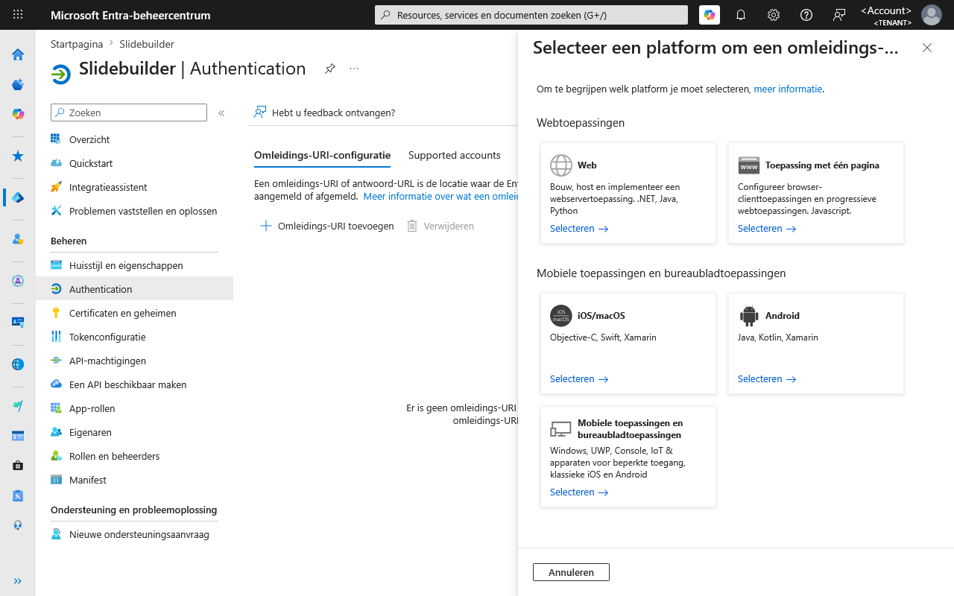The height and width of the screenshot is (596, 954).
Task: Open Copilot from the top bar
Action: (710, 15)
